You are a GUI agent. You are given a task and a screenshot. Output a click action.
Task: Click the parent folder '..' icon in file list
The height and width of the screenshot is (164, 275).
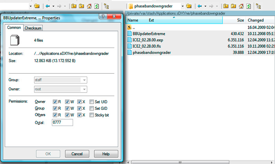[129, 27]
